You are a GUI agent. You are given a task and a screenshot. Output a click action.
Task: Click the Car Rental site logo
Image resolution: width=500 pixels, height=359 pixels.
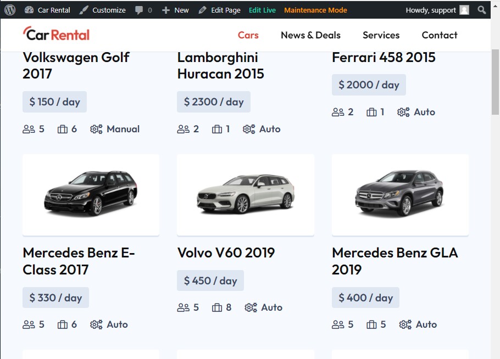click(55, 34)
